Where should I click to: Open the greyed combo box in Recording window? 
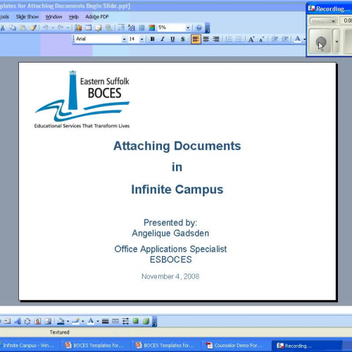[x=323, y=21]
